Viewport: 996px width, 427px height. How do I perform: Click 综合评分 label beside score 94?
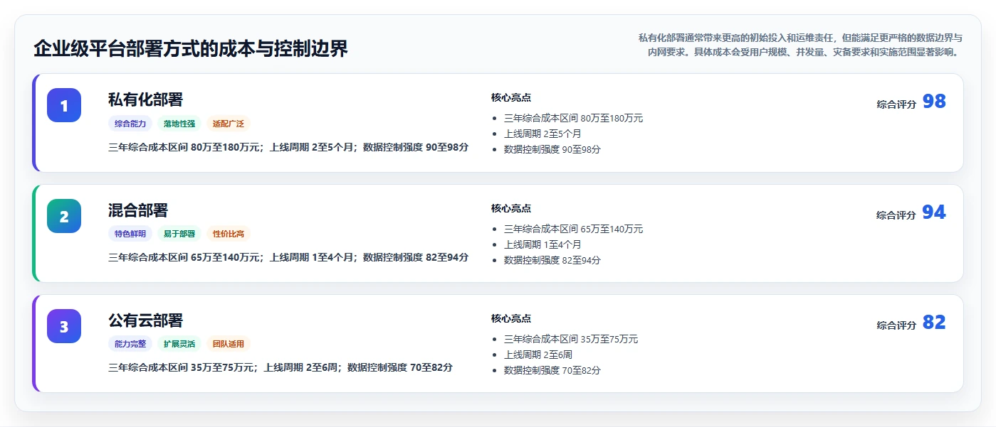tap(896, 215)
